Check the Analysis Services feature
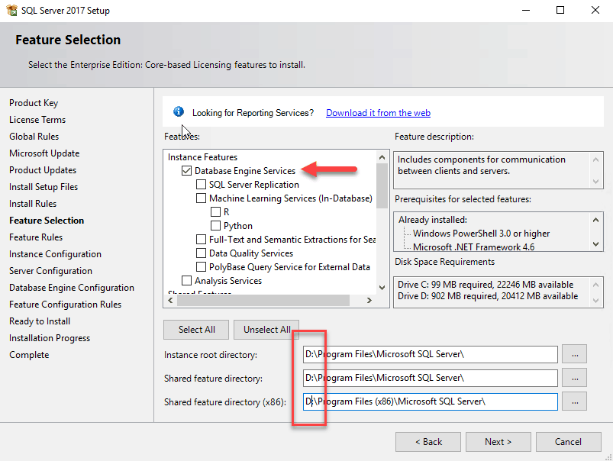The image size is (613, 461). coord(186,281)
